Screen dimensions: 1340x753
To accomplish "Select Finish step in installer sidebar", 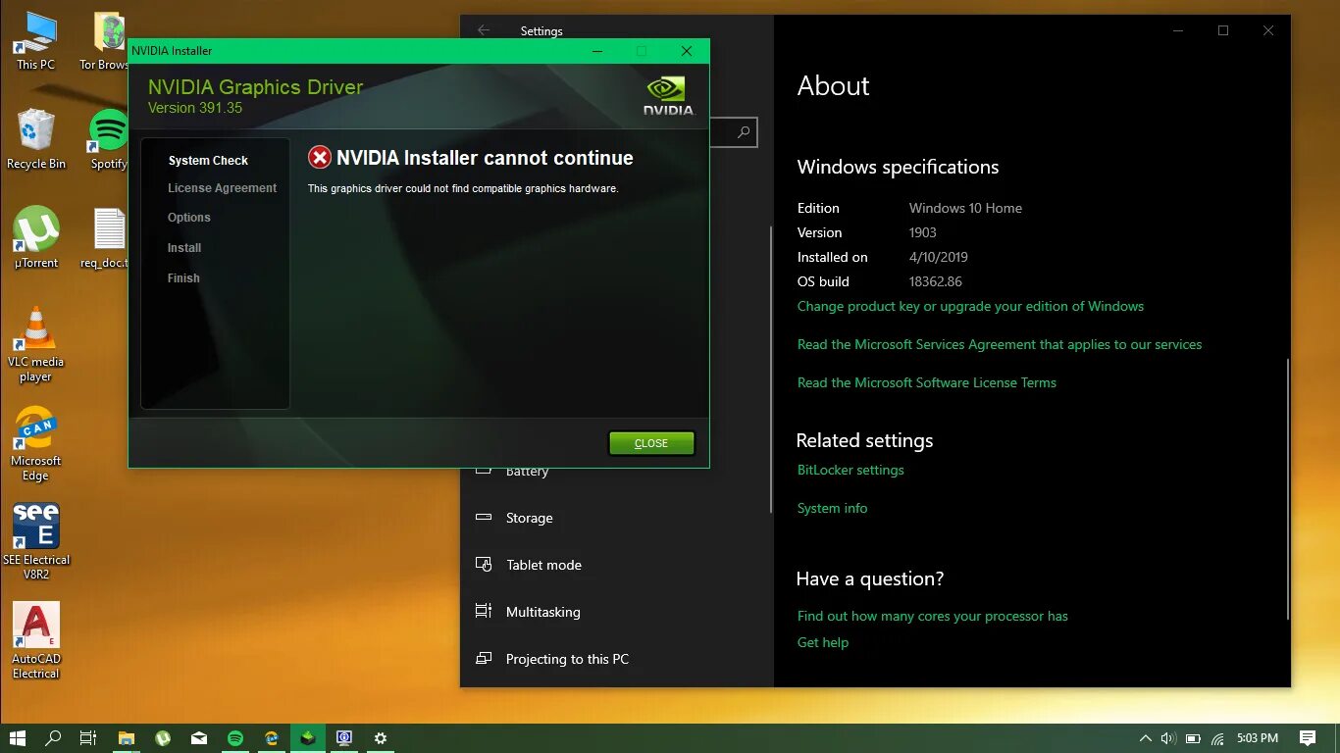I will tap(183, 278).
